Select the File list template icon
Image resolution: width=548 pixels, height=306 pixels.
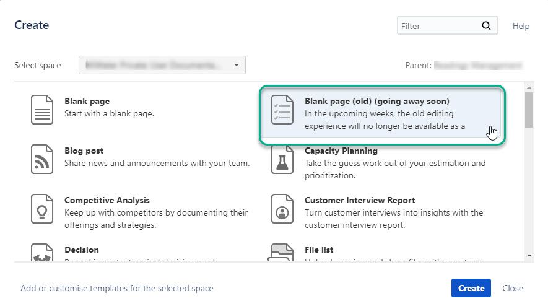coord(281,253)
